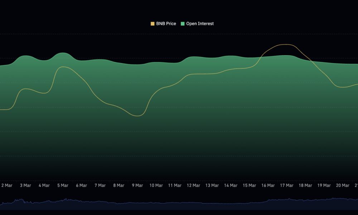
Task: Select the Open Interest legend label text
Action: point(199,23)
